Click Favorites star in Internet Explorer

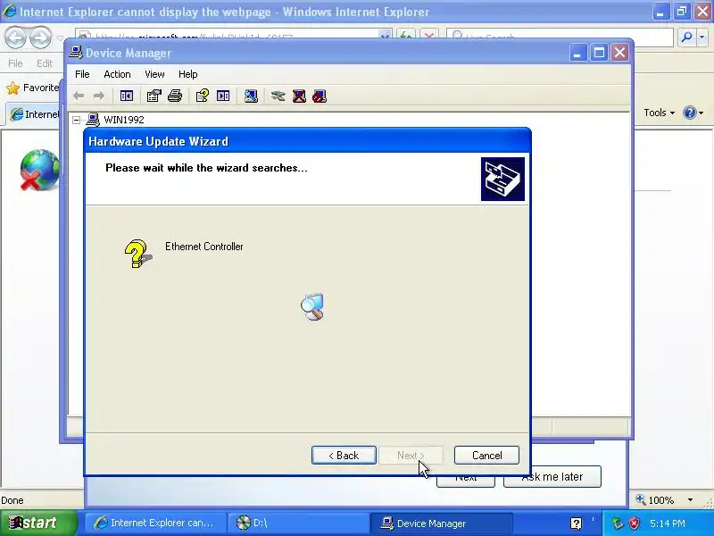[x=13, y=88]
